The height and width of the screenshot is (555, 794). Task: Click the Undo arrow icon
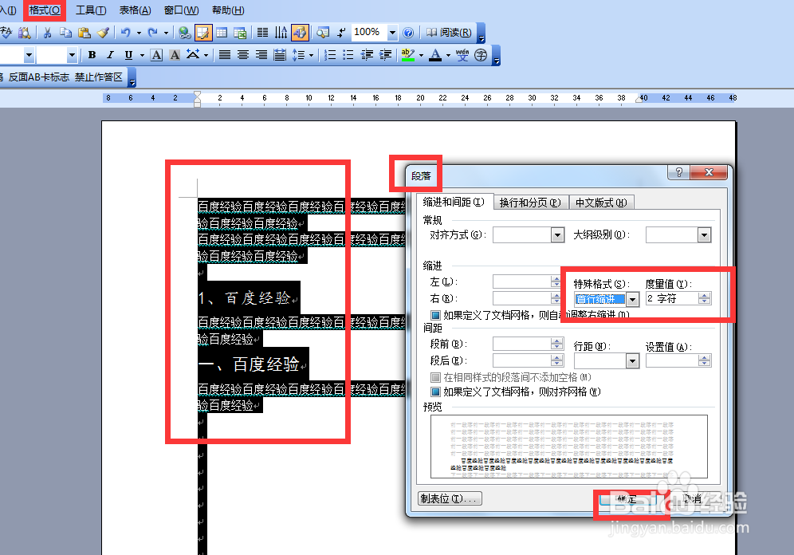point(126,33)
